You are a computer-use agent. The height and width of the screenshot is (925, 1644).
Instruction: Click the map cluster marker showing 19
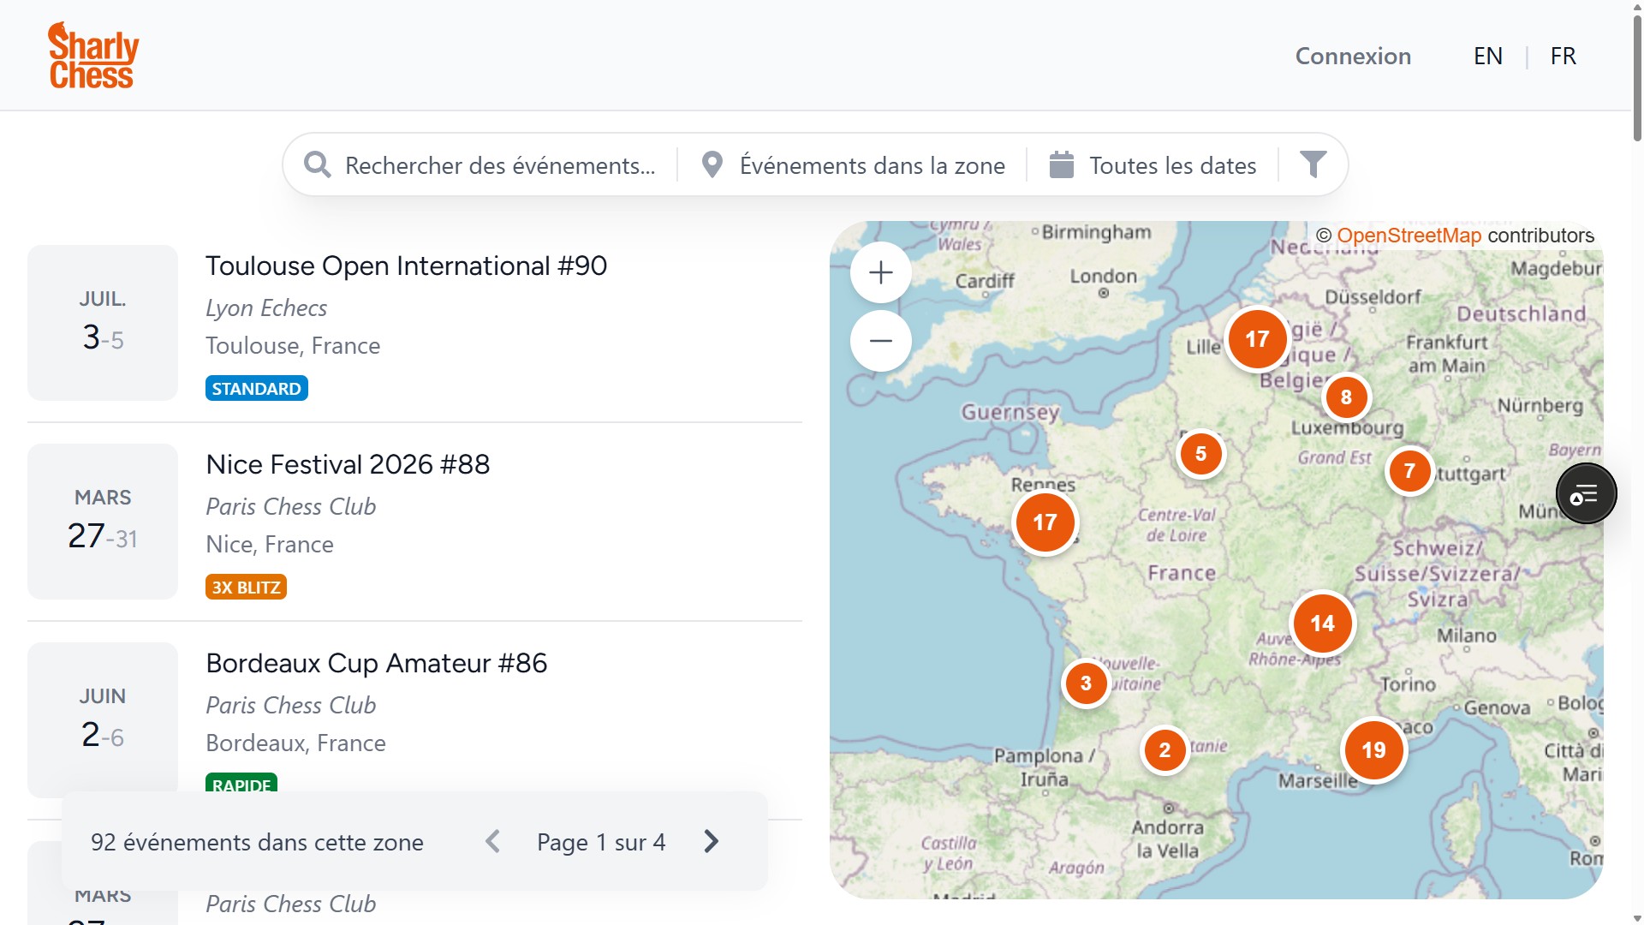pos(1373,750)
